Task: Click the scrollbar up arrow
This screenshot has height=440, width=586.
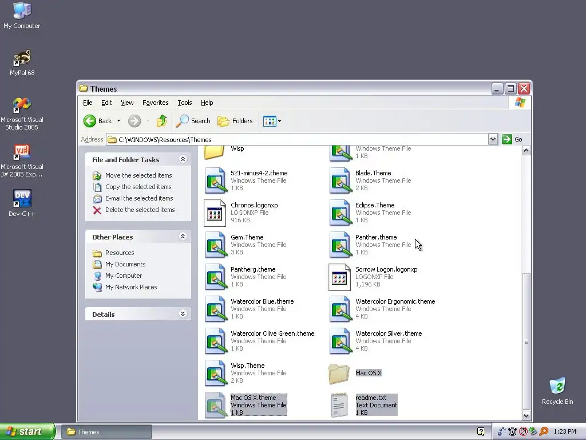Action: pos(526,151)
